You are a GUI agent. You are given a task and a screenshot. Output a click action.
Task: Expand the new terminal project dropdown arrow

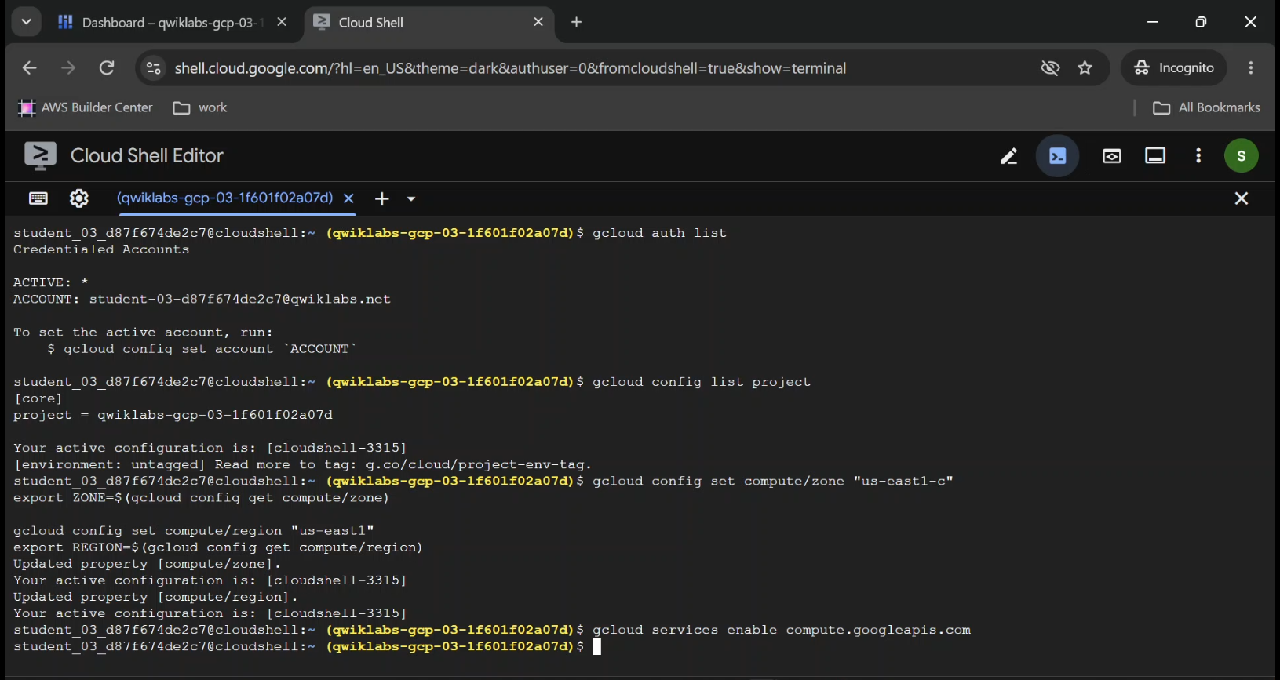coord(411,198)
